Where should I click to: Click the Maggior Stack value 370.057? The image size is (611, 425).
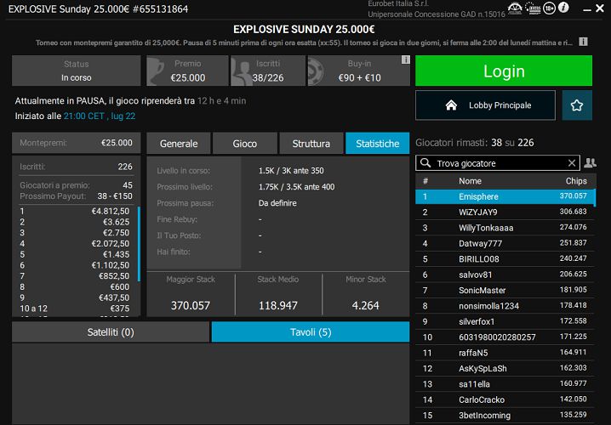(x=190, y=305)
